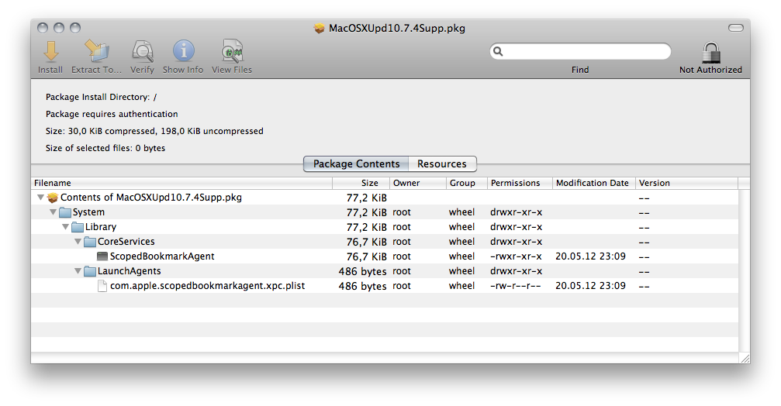Image resolution: width=781 pixels, height=406 pixels.
Task: Collapse the LaunchAgents folder
Action: click(x=78, y=271)
